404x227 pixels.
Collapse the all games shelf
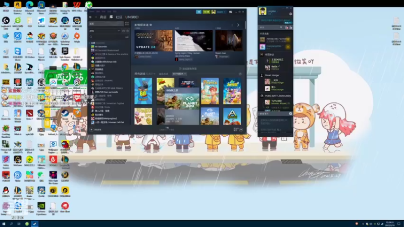click(x=240, y=74)
